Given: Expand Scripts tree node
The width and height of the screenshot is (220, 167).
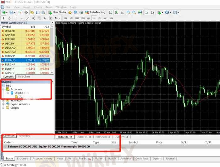Looking at the screenshot, I should point(3,108).
